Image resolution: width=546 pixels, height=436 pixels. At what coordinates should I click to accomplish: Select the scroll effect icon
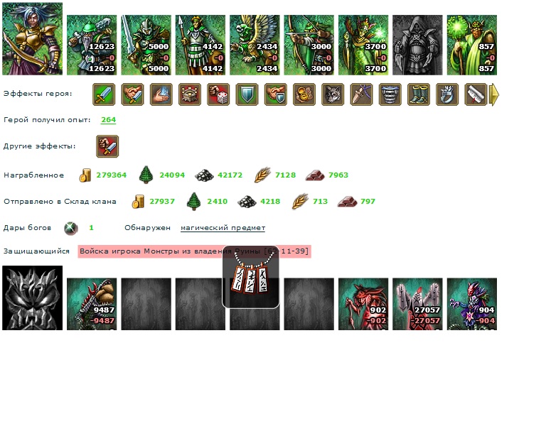pyautogui.click(x=476, y=94)
